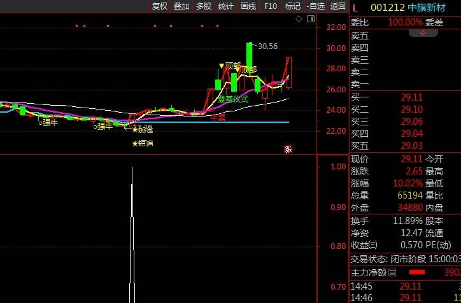The height and width of the screenshot is (303, 461).
Task: Toggle the chart panel layout icon
Action: click(x=311, y=19)
